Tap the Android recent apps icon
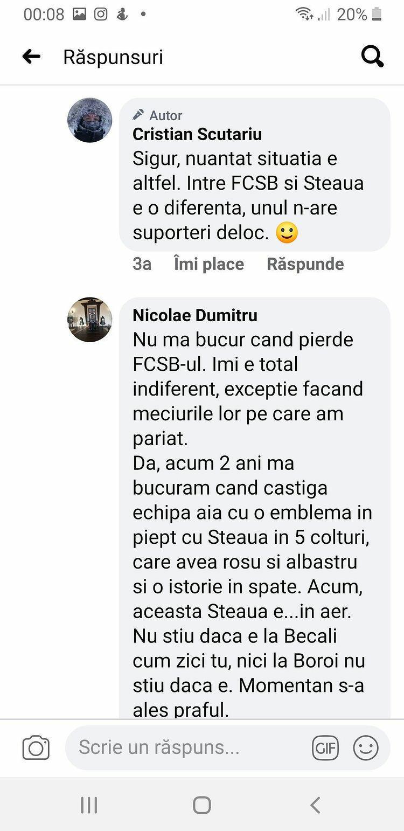The width and height of the screenshot is (404, 831). [89, 805]
